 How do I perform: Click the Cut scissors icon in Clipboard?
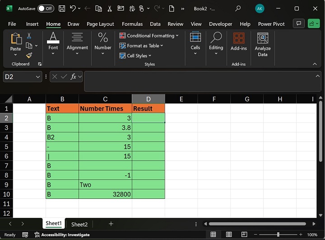point(29,36)
